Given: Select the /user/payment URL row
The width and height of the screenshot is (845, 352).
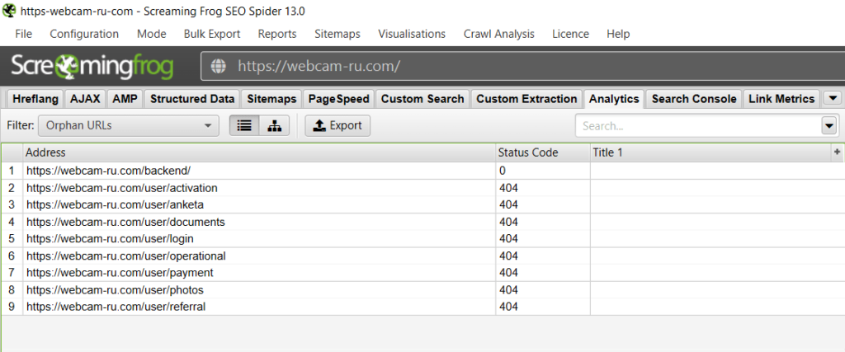Looking at the screenshot, I should click(x=422, y=273).
